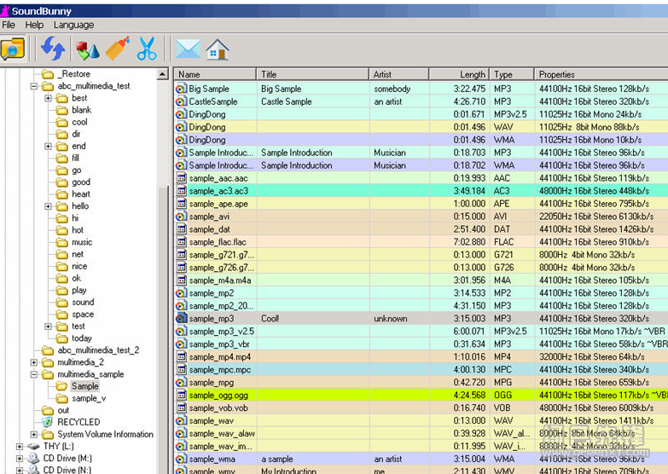The width and height of the screenshot is (668, 474).
Task: Select the sample_mp4.mp4 file row
Action: (x=421, y=357)
